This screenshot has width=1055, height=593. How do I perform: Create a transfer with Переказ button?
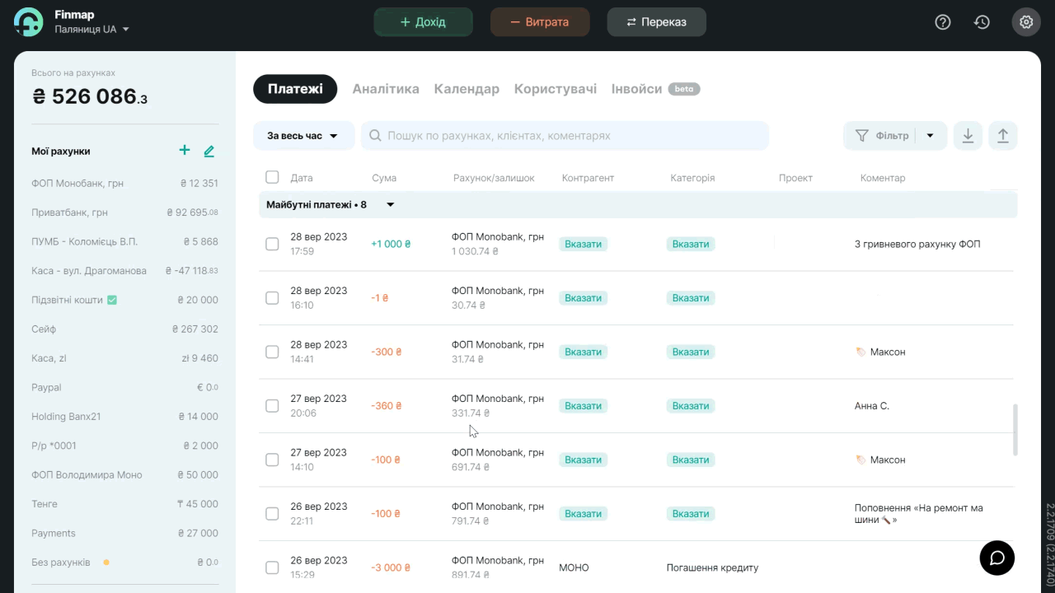(x=657, y=22)
